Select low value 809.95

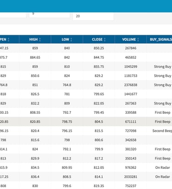click(x=67, y=167)
